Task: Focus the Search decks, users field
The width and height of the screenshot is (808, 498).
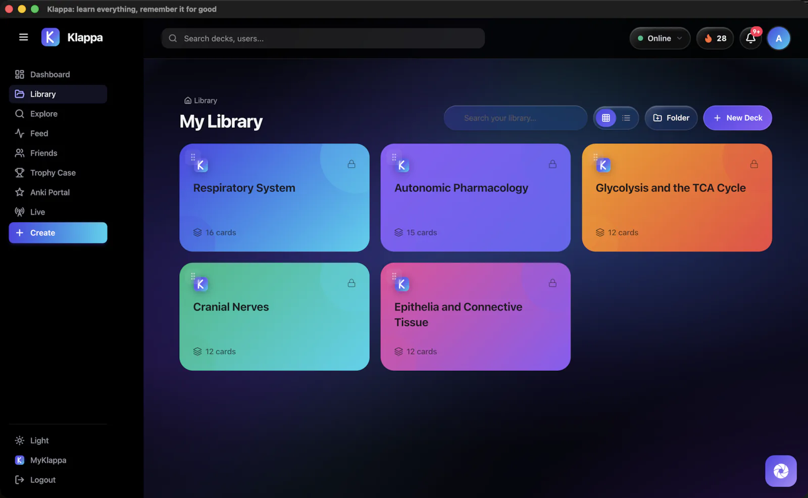Action: [x=323, y=38]
